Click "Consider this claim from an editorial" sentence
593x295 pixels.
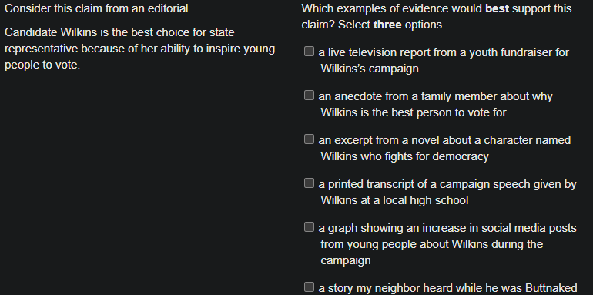[98, 8]
